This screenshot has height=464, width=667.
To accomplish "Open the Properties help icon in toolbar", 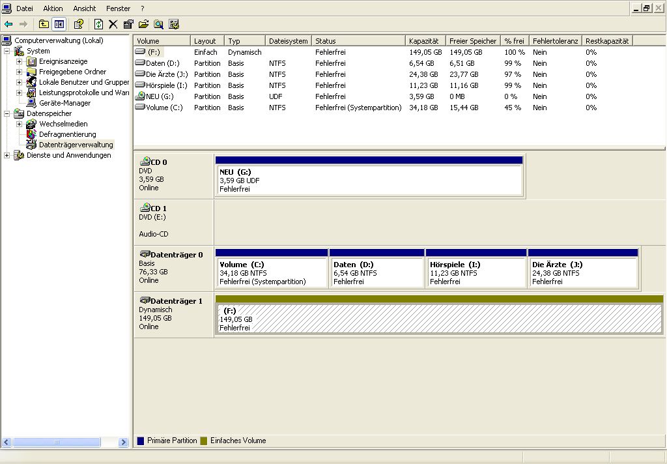I will (x=79, y=24).
